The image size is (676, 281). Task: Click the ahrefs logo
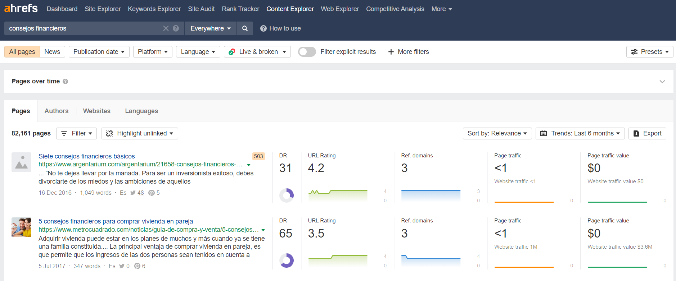point(21,8)
